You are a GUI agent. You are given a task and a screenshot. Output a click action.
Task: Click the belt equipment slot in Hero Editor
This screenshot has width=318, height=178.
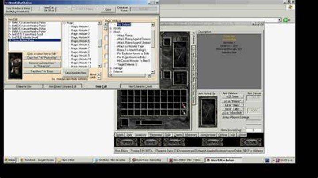[180, 78]
